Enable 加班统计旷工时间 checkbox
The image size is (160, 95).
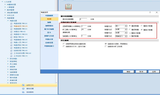106,46
